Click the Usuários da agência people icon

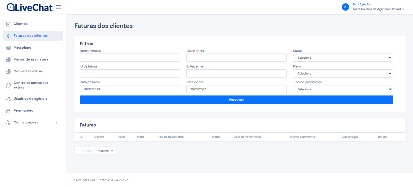click(9, 99)
